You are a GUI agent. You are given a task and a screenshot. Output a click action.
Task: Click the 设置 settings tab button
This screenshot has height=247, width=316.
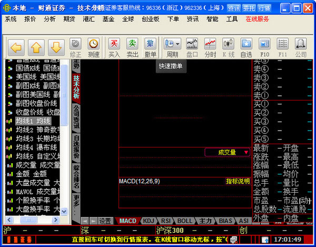[x=105, y=221]
